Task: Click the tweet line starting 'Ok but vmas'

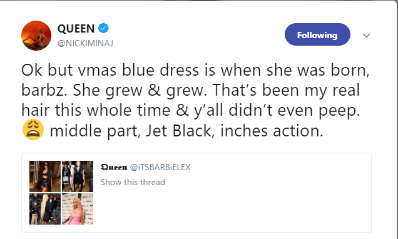Action: coord(195,70)
